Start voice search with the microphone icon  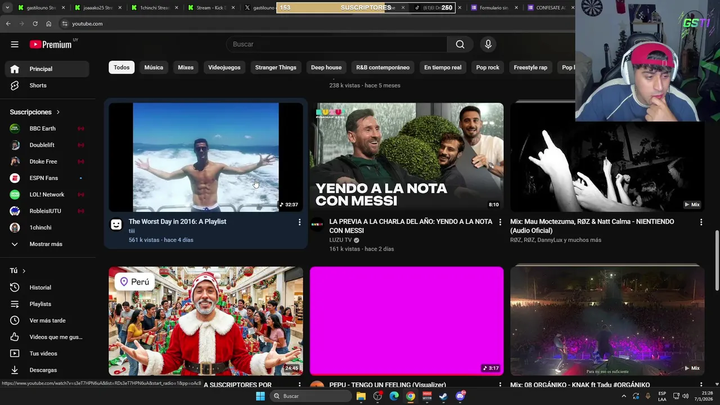coord(488,44)
